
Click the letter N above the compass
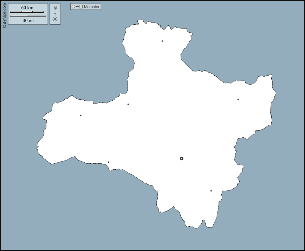point(55,8)
